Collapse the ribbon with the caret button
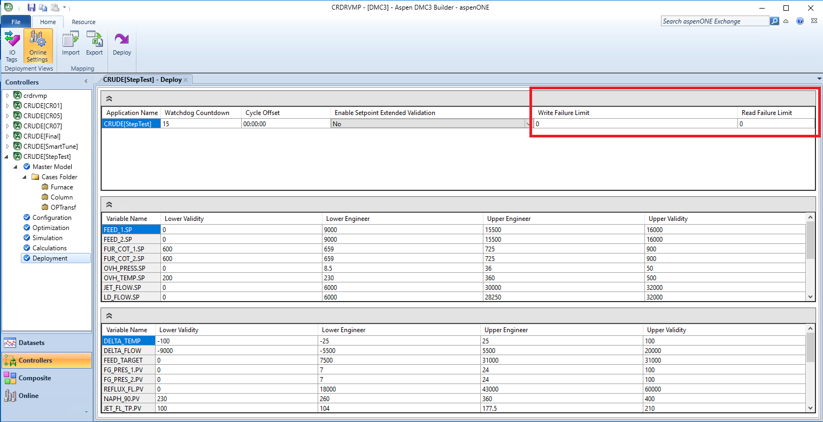Screen dimensions: 823x422 (x=786, y=21)
